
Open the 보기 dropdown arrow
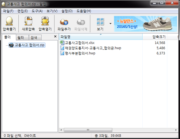110,24
